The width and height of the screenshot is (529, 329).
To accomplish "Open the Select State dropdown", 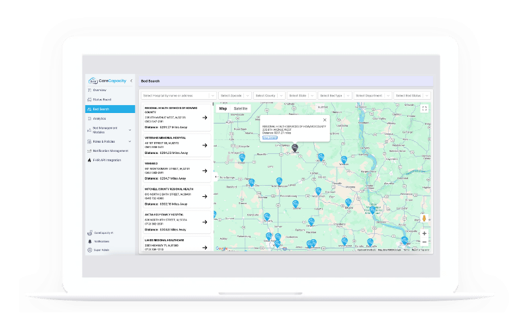I will (x=301, y=95).
